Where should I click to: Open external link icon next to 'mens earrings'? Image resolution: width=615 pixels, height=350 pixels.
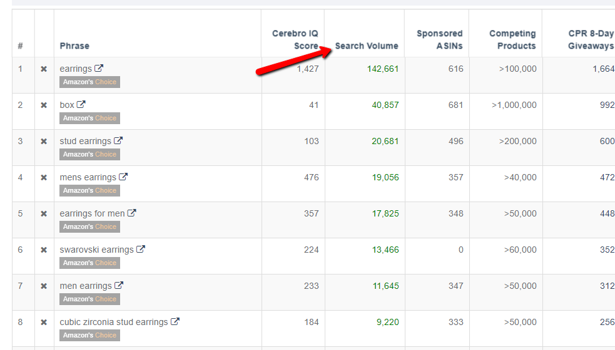click(123, 177)
